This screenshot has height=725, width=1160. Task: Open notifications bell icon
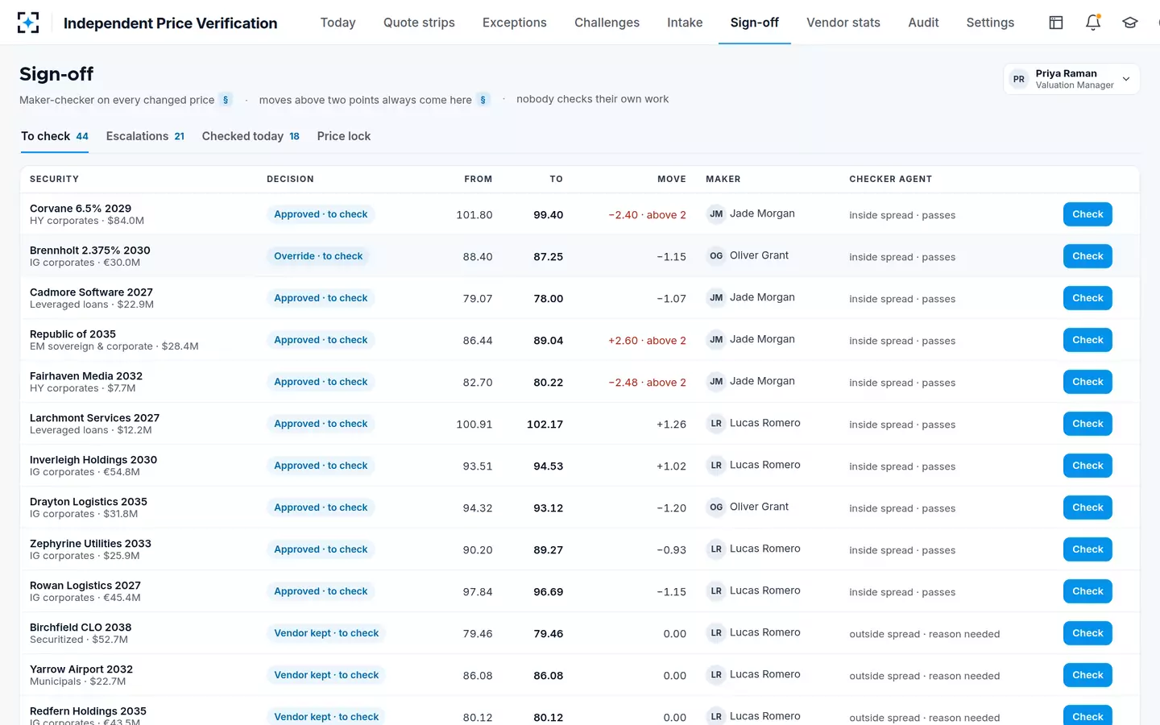click(1093, 23)
